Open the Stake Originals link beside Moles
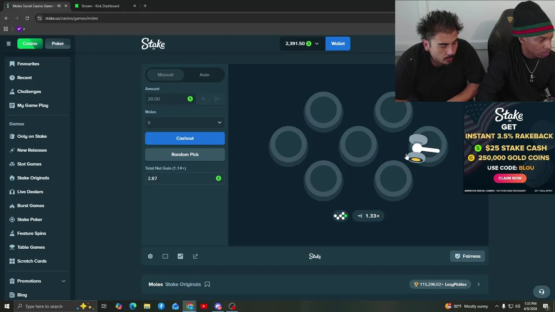Screen dimensions: 555x312 click(x=183, y=284)
